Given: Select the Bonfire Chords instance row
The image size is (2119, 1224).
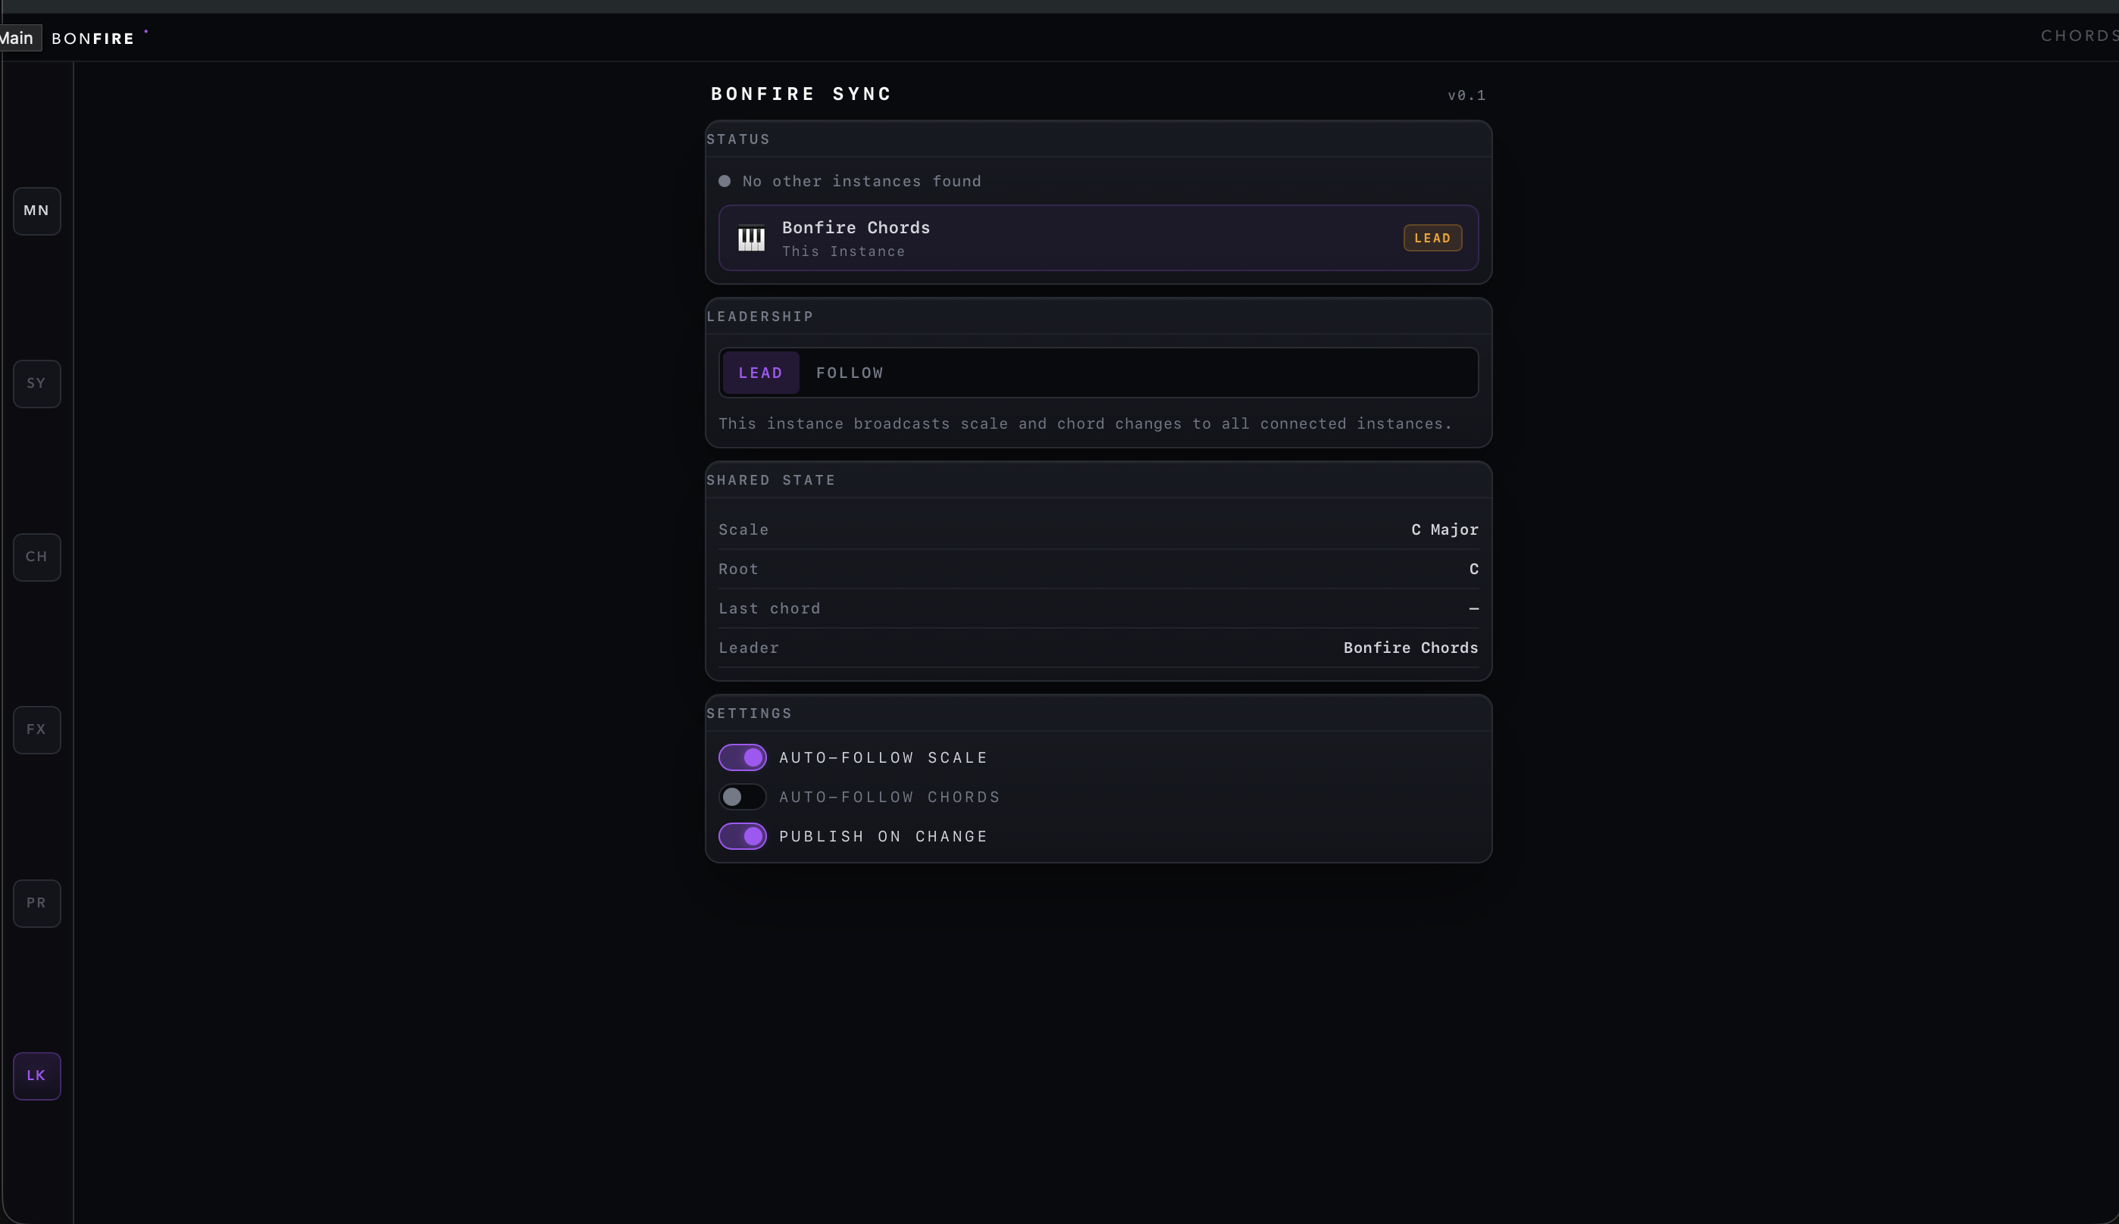Looking at the screenshot, I should 1093,238.
